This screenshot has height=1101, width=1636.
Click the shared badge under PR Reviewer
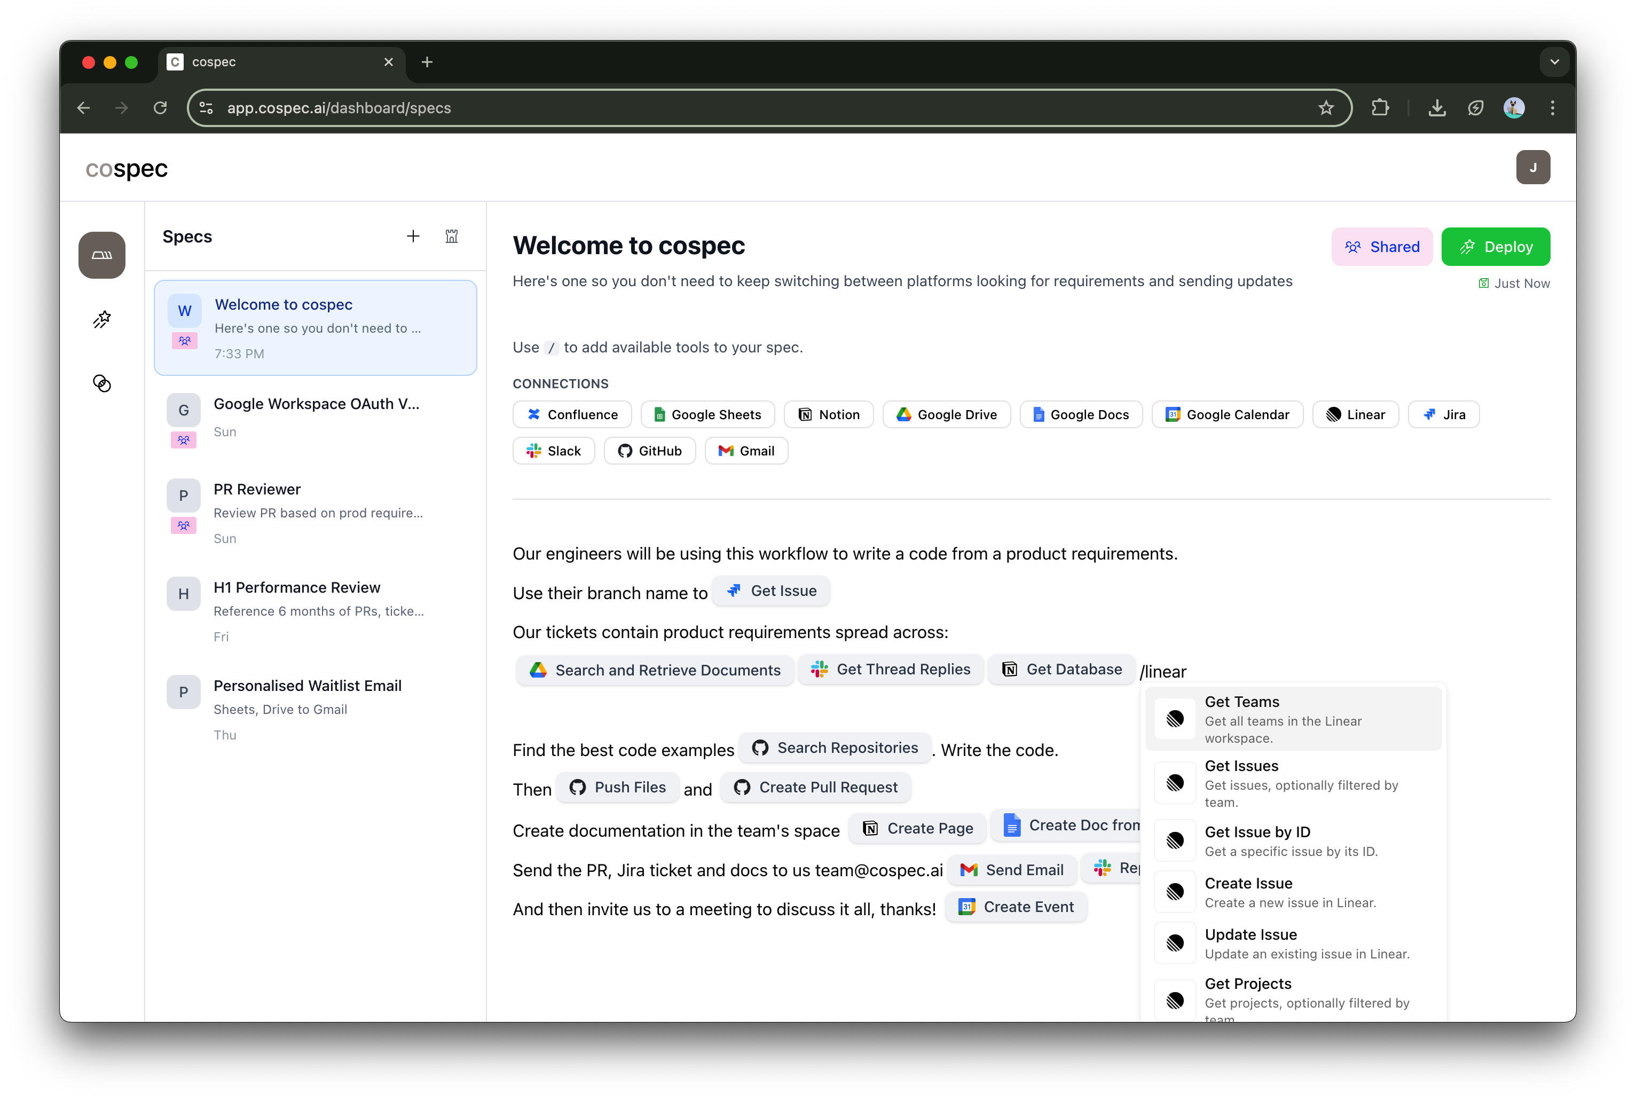click(x=183, y=525)
